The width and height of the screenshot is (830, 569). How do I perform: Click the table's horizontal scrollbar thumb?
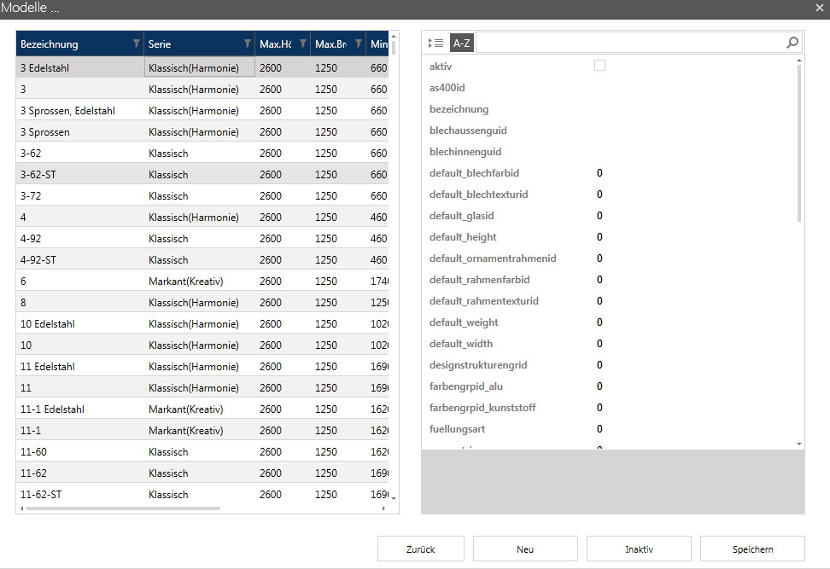[123, 508]
